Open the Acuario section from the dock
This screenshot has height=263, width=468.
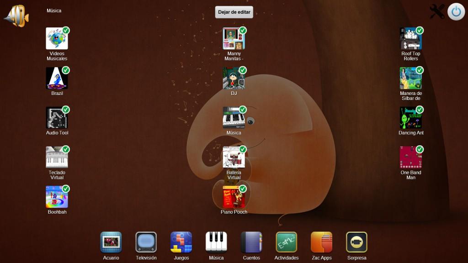110,242
